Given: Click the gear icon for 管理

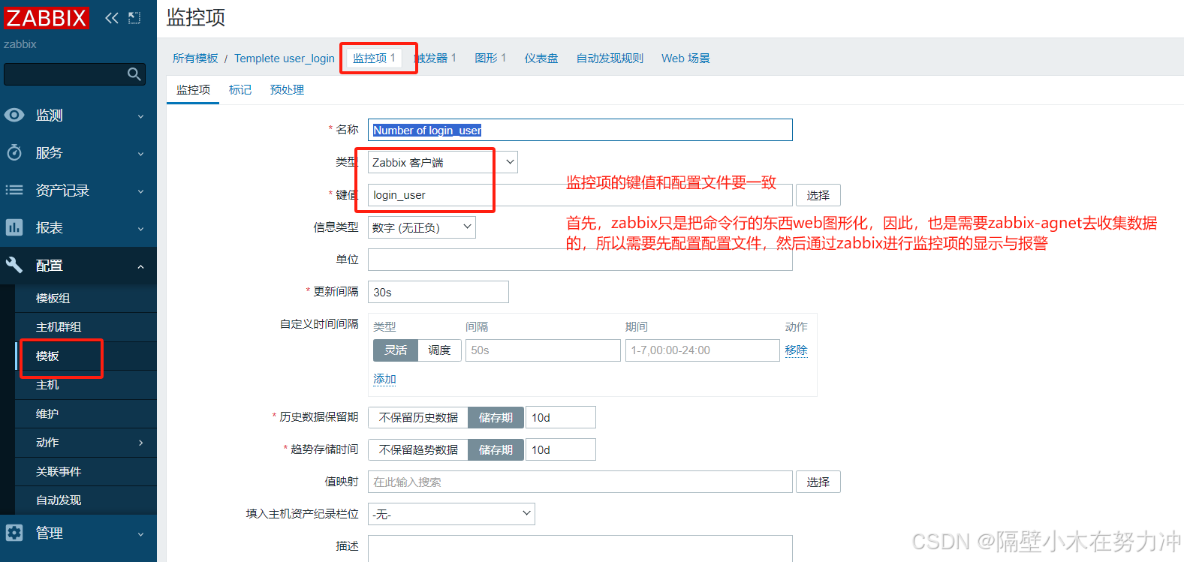Looking at the screenshot, I should click(x=14, y=533).
